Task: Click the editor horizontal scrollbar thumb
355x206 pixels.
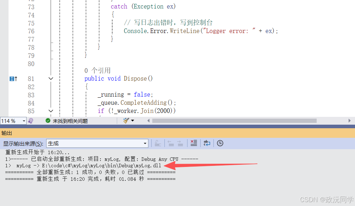Action: (234, 121)
